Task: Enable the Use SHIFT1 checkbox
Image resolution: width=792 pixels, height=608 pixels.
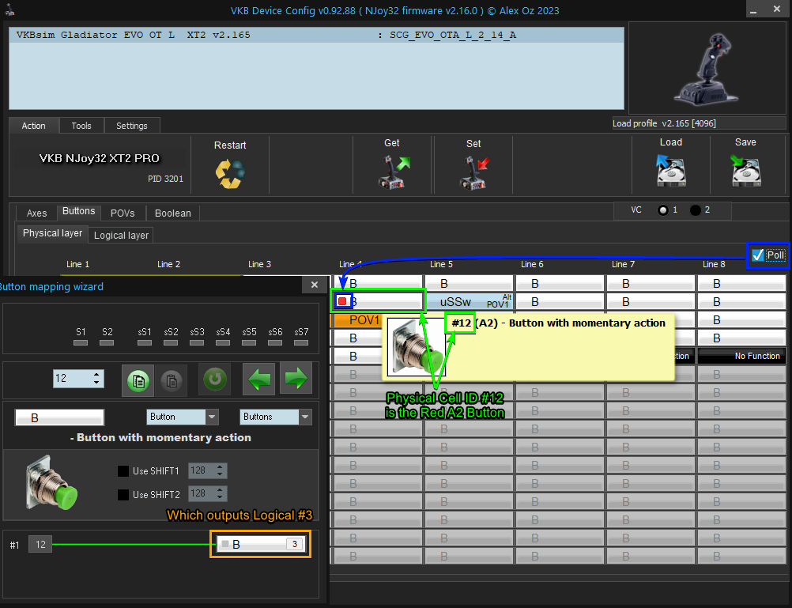Action: point(123,471)
